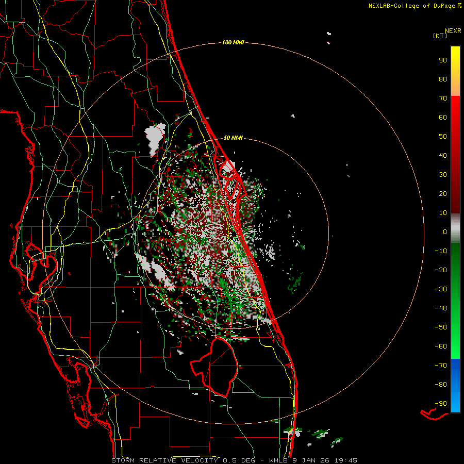Viewport: 464px width, 464px height.
Task: Click the -40 value on the velocity scale
Action: [x=441, y=308]
